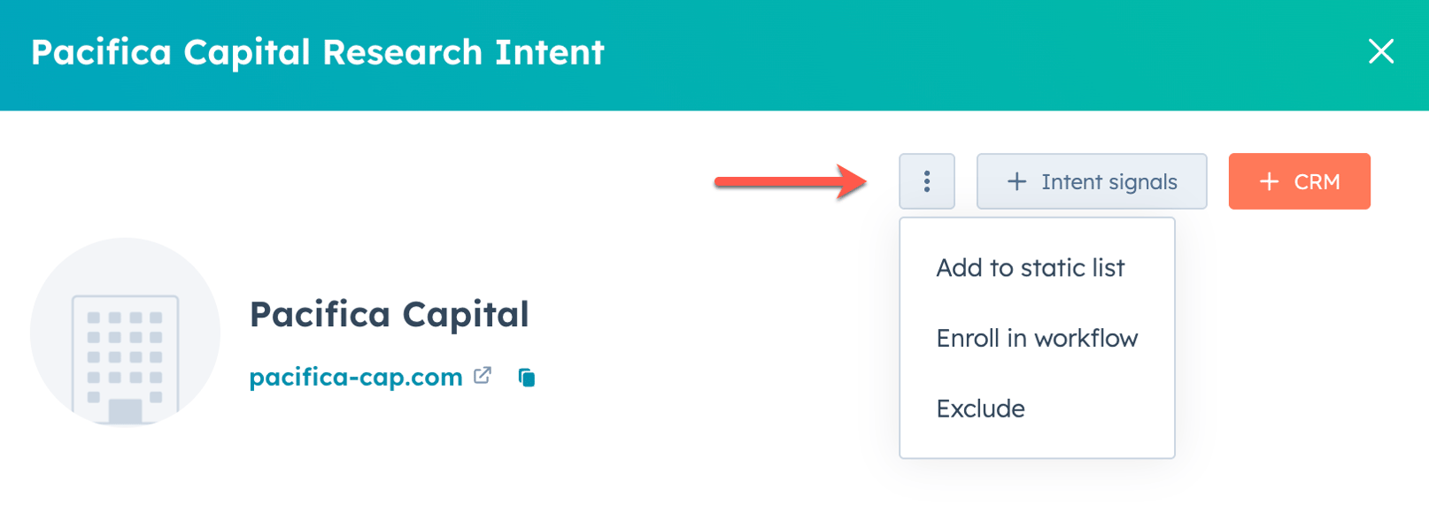The height and width of the screenshot is (528, 1429).
Task: Click the circular company avatar thumbnail
Action: [x=125, y=332]
